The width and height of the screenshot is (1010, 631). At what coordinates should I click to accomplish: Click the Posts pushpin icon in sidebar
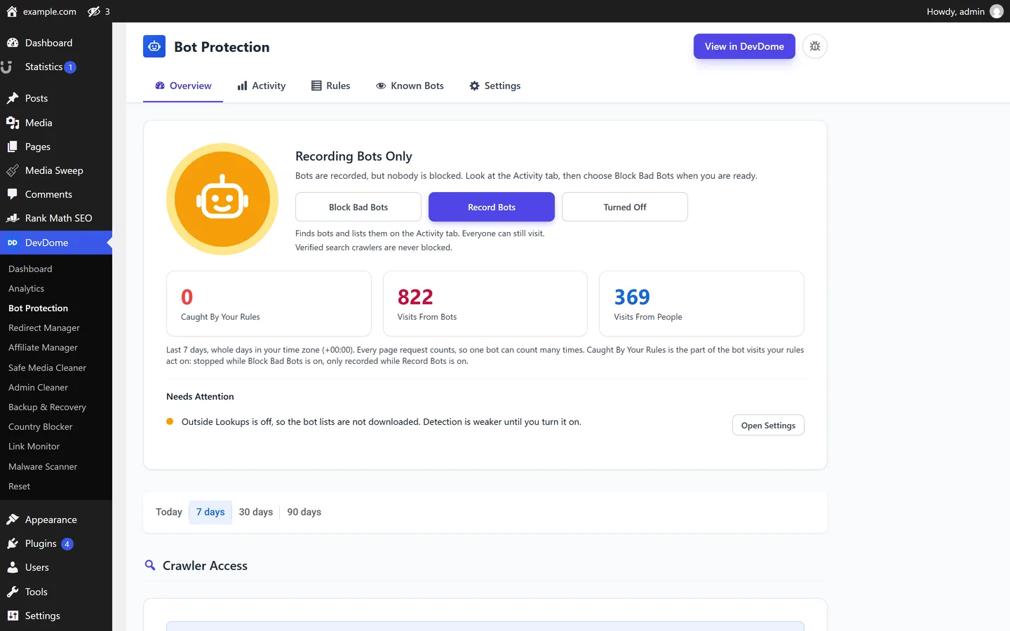tap(13, 98)
